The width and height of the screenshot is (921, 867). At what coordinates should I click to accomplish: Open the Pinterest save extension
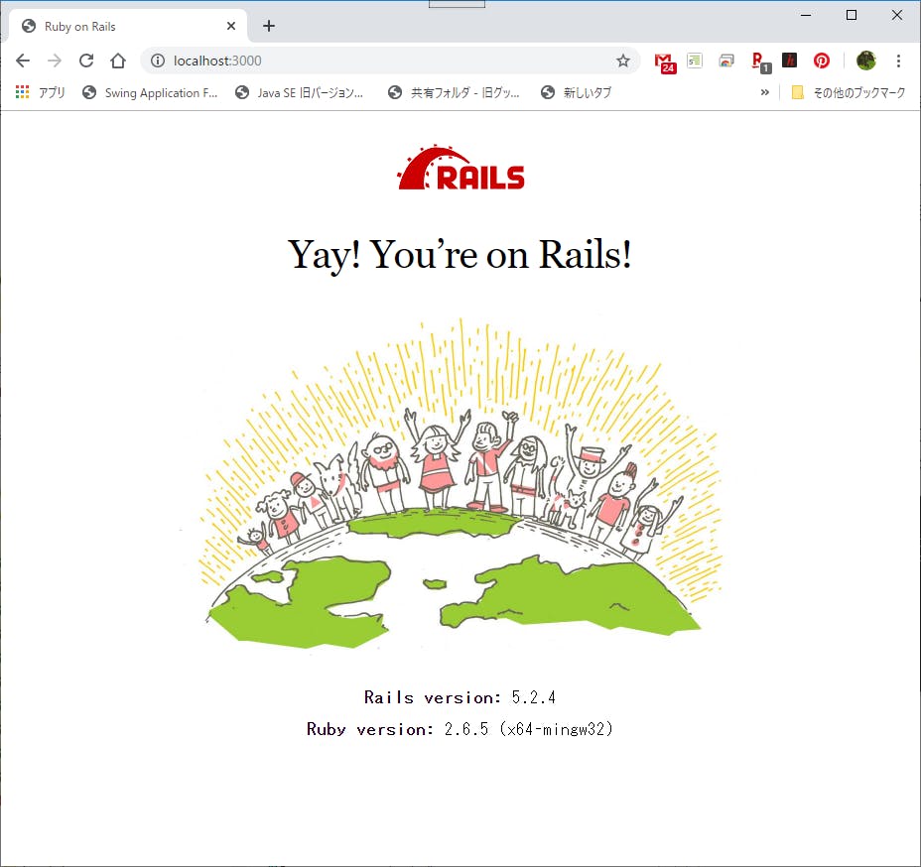pyautogui.click(x=821, y=61)
